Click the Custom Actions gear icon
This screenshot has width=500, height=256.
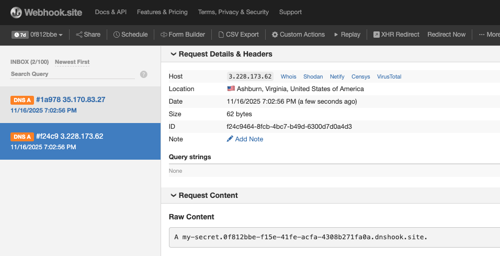point(275,35)
